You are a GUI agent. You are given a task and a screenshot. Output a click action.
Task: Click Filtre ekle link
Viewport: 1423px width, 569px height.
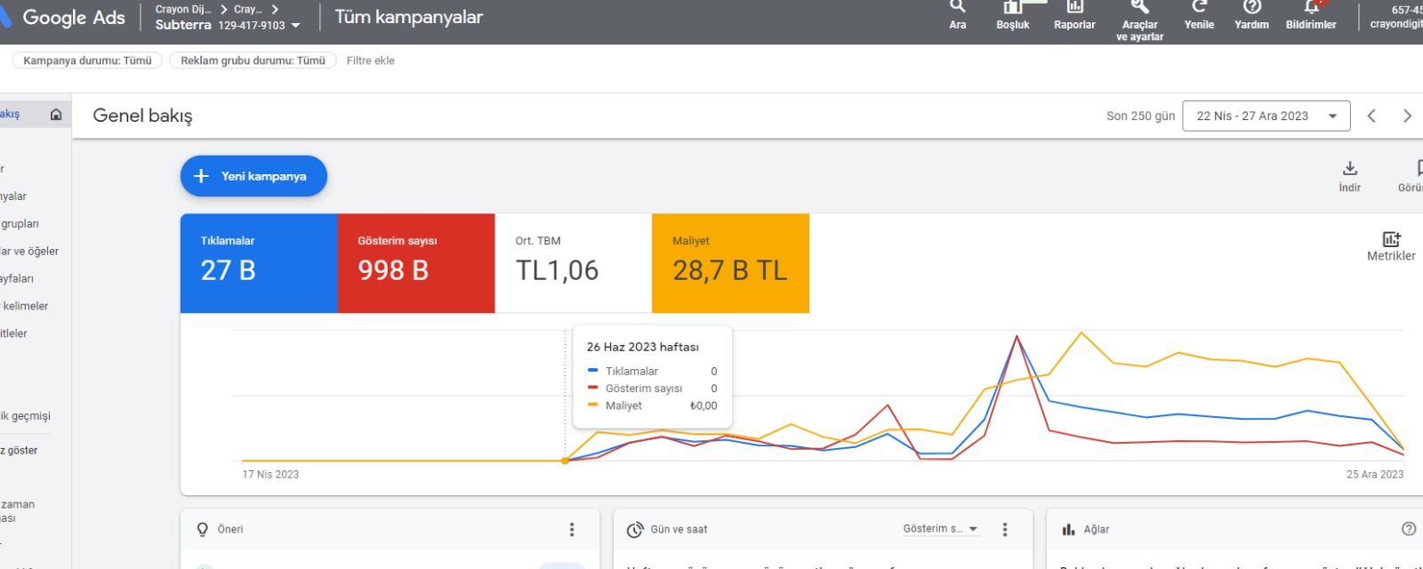pyautogui.click(x=370, y=60)
